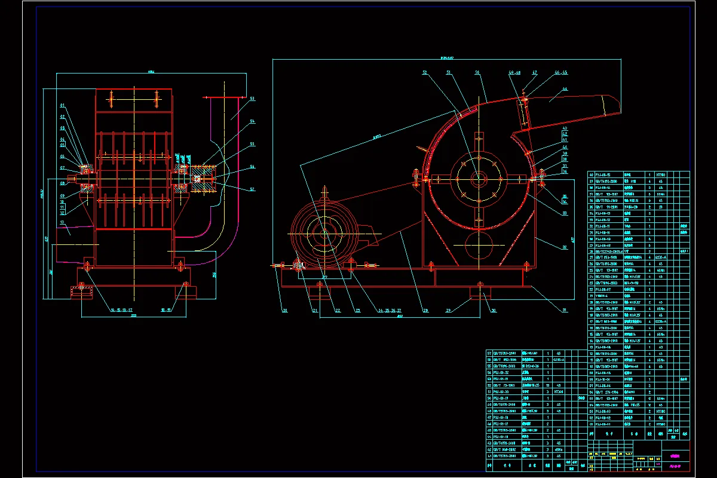This screenshot has height=478, width=717.
Task: Select callout label 56 near the coupling
Action: pos(252,167)
